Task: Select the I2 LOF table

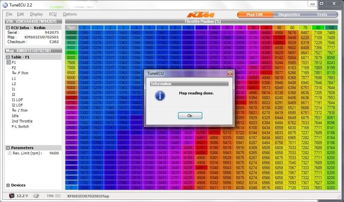Action: coord(17,105)
